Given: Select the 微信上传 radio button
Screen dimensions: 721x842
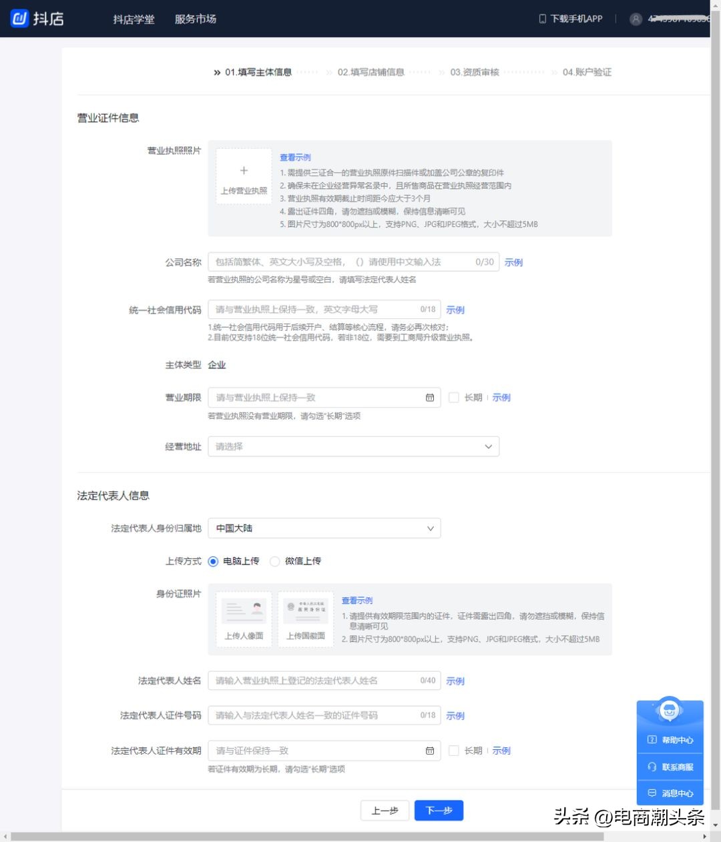Looking at the screenshot, I should coord(274,561).
